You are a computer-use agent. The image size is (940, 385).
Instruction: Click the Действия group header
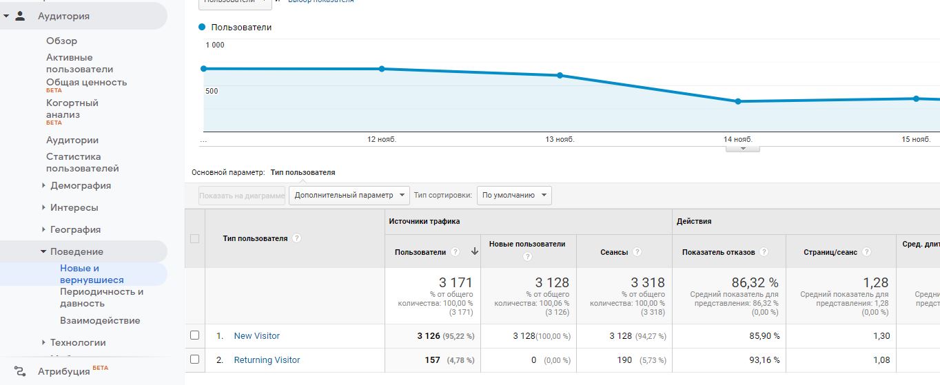[x=694, y=221]
